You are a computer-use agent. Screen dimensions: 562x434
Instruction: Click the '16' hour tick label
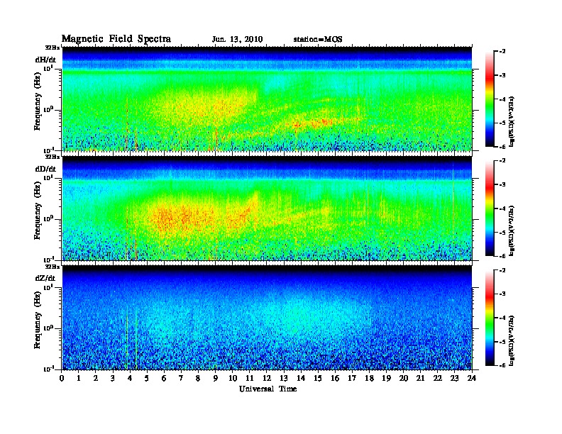[335, 378]
